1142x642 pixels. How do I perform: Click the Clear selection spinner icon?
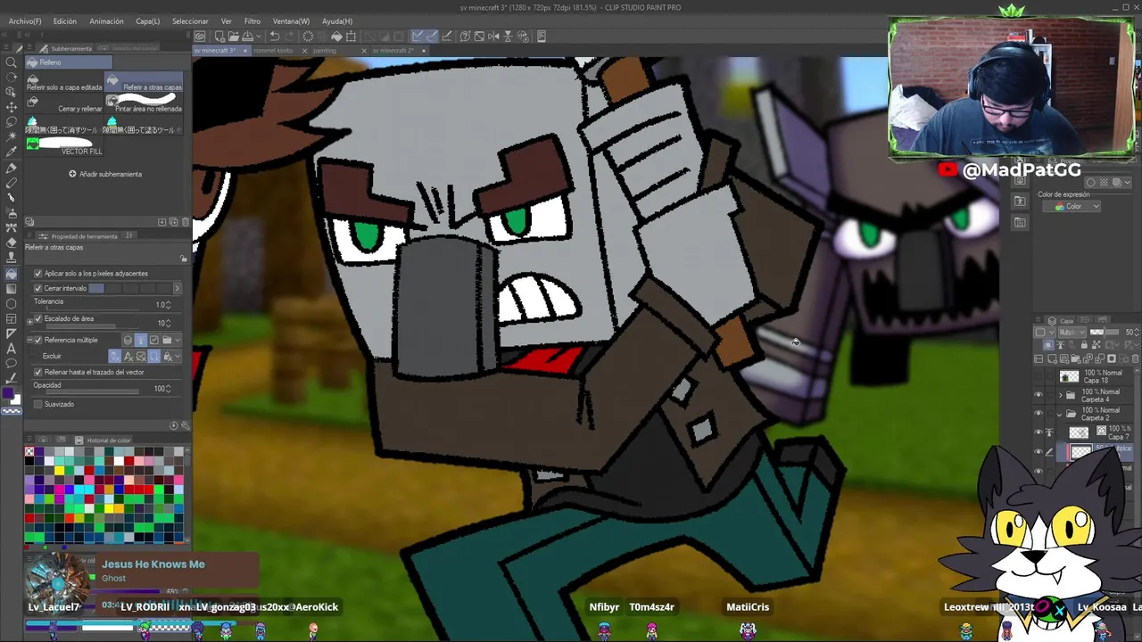(x=308, y=37)
